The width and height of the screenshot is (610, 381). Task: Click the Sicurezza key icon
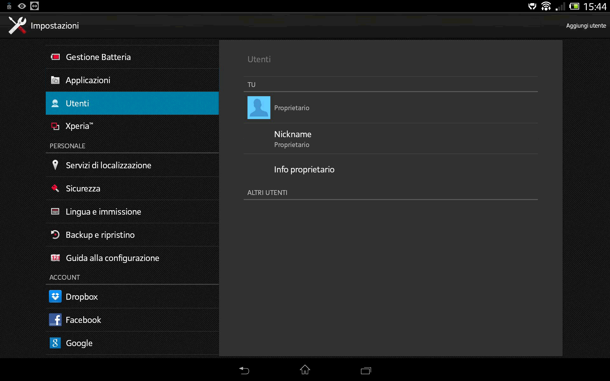(x=55, y=188)
